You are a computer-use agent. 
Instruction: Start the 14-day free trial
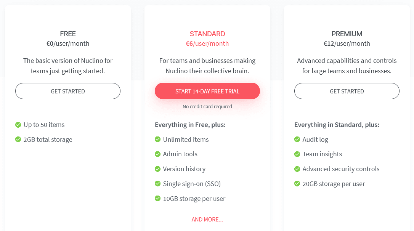[207, 91]
